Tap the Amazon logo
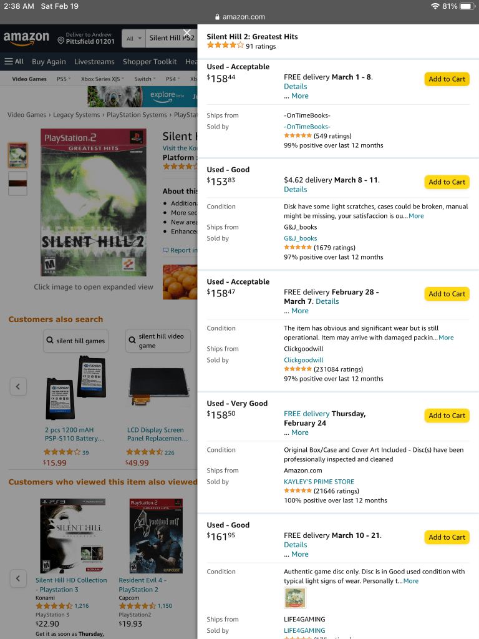 point(26,38)
